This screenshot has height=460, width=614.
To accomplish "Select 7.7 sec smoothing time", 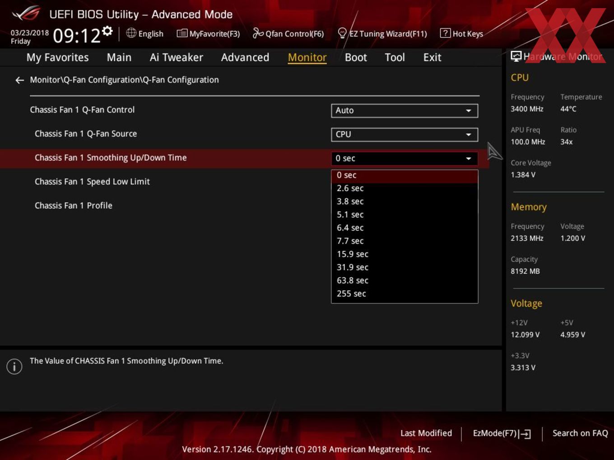I will pos(405,241).
